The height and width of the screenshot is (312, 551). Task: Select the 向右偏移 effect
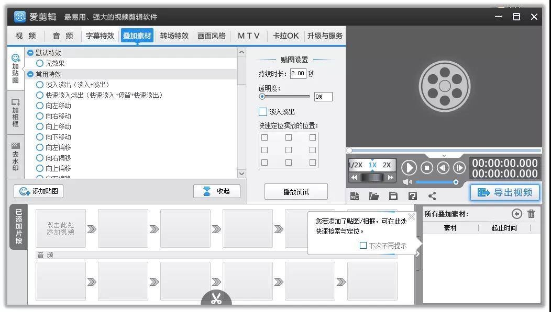coord(40,158)
